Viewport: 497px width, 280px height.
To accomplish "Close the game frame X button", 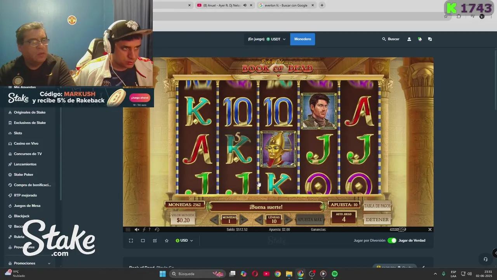I will pos(430,229).
